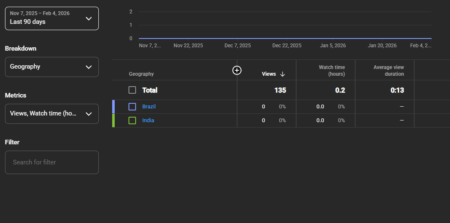Open the Brazil geography link
450x223 pixels.
[x=149, y=107]
